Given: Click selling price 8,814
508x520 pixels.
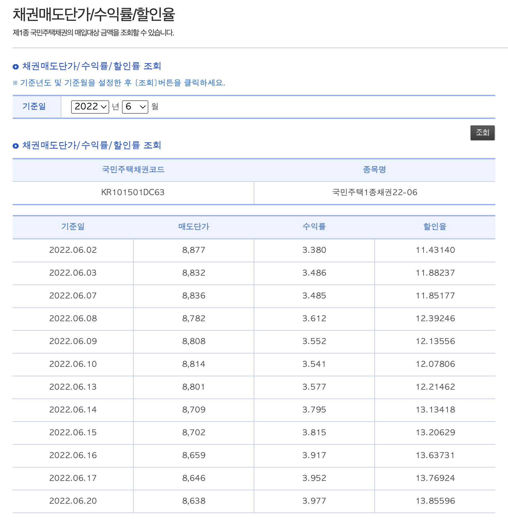Looking at the screenshot, I should coord(194,364).
